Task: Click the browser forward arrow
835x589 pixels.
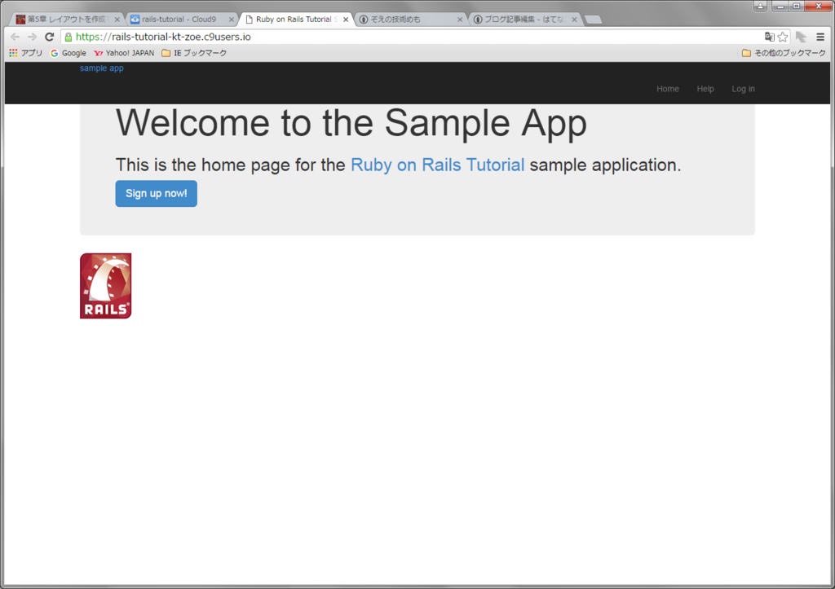Action: pyautogui.click(x=32, y=37)
